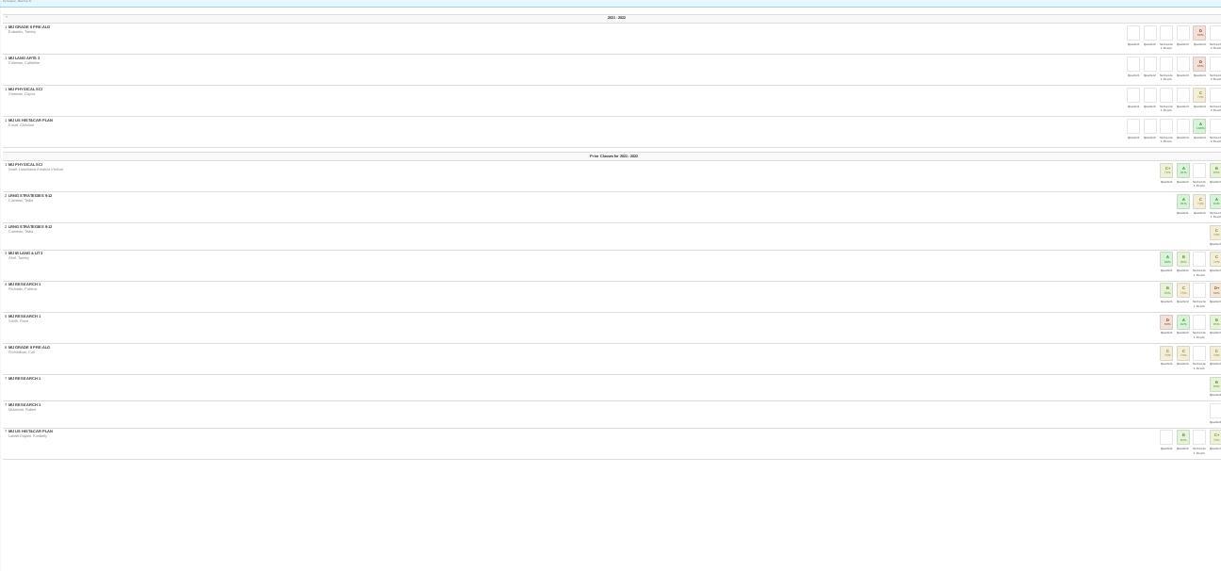Image resolution: width=1221 pixels, height=571 pixels.
Task: Open B grade box for prior MJ US HIST&CAR PLAN
Action: click(1183, 437)
